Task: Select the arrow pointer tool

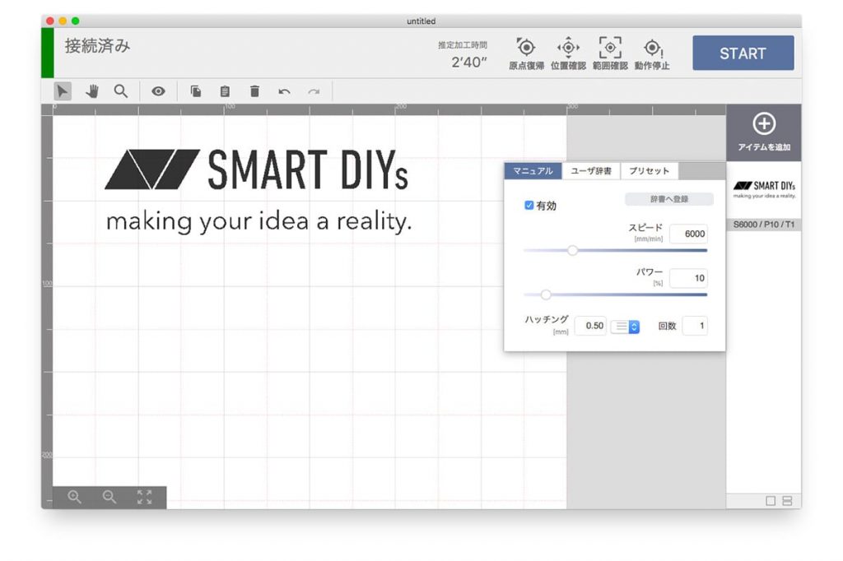Action: 63,91
